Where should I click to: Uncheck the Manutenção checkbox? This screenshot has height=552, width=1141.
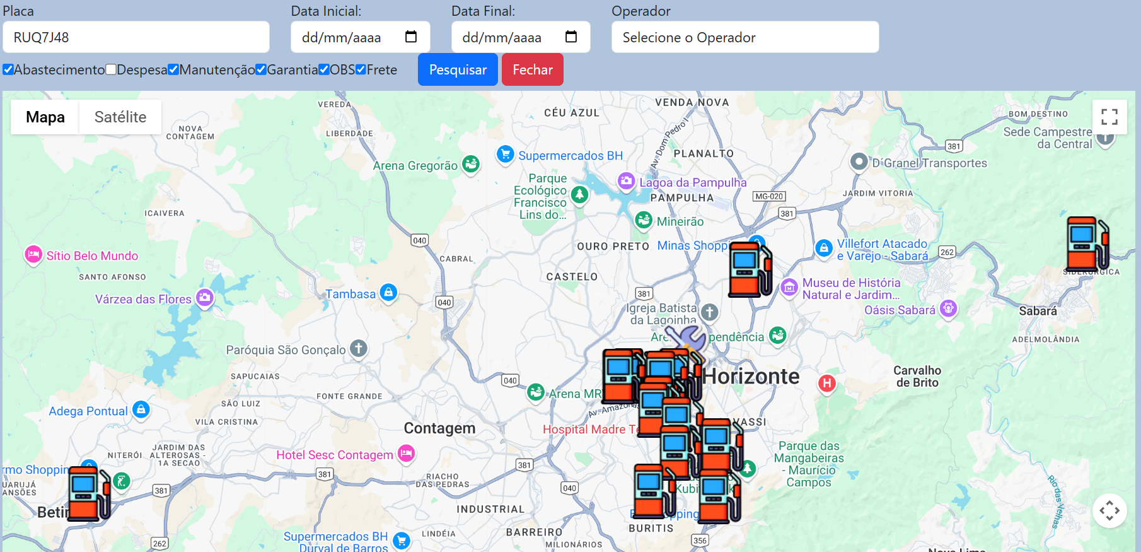pyautogui.click(x=173, y=69)
